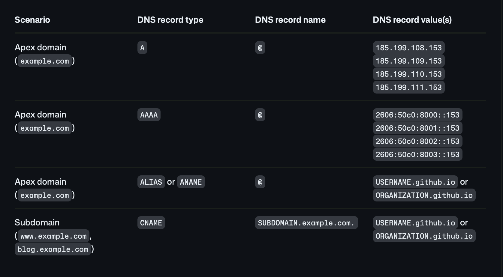Select example.com code in the ALIAS row
Screen dimensions: 503x277
pyautogui.click(x=45, y=195)
